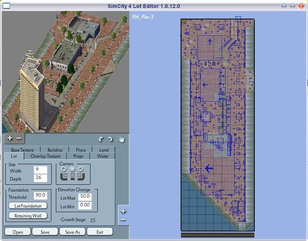The image size is (308, 241).
Task: Click the Growth Stage value 25
Action: tap(93, 220)
